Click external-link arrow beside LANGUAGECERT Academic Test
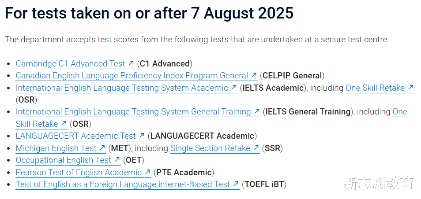The width and height of the screenshot is (421, 199). pyautogui.click(x=142, y=136)
